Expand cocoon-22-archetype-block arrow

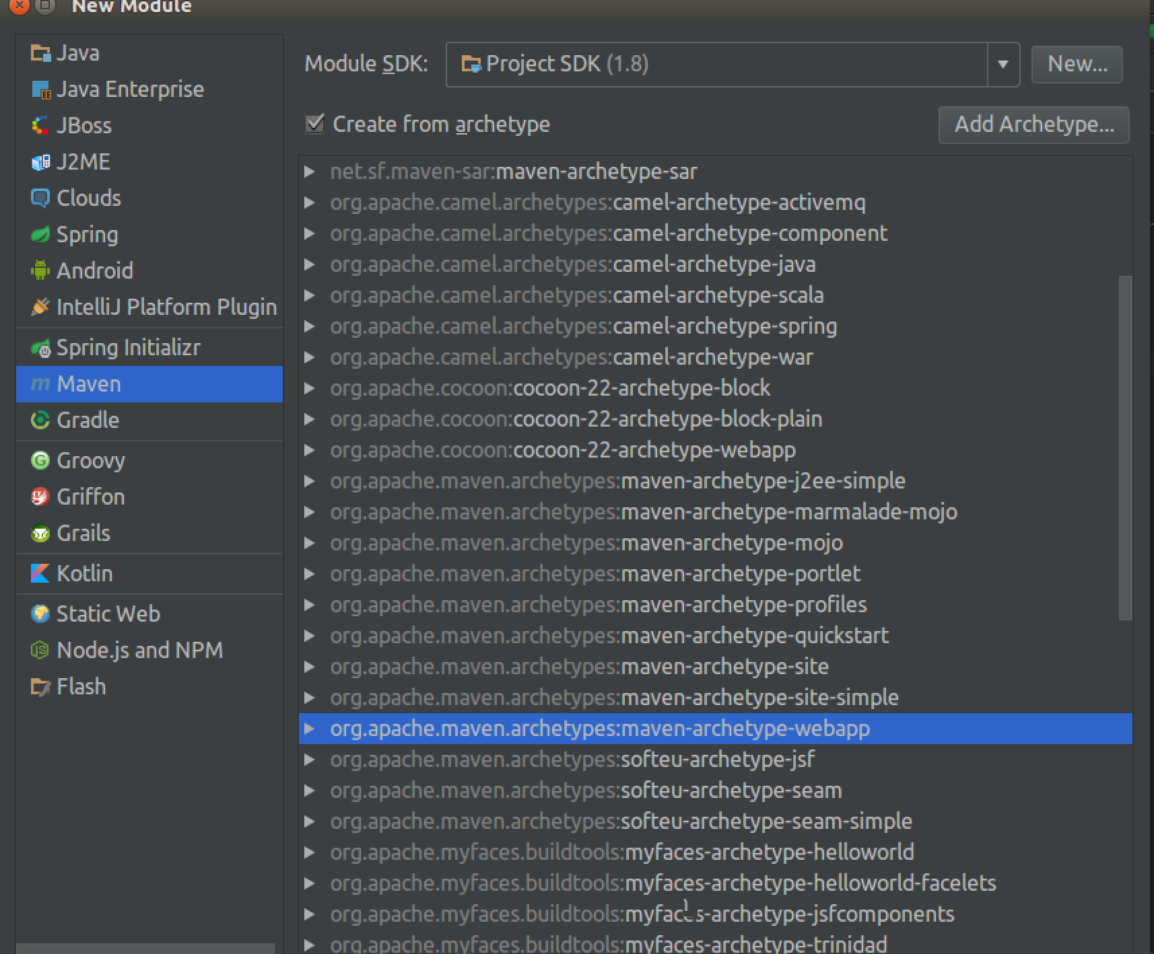(x=310, y=388)
